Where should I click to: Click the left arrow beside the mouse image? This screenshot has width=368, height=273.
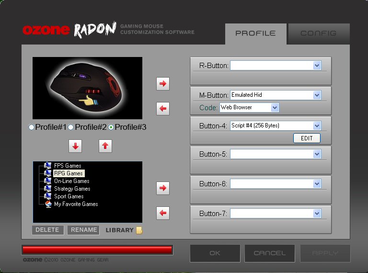(163, 109)
